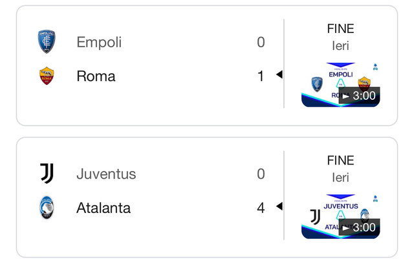414x259 pixels.
Task: Play the Juventus vs Atalanta highlights video
Action: (341, 216)
